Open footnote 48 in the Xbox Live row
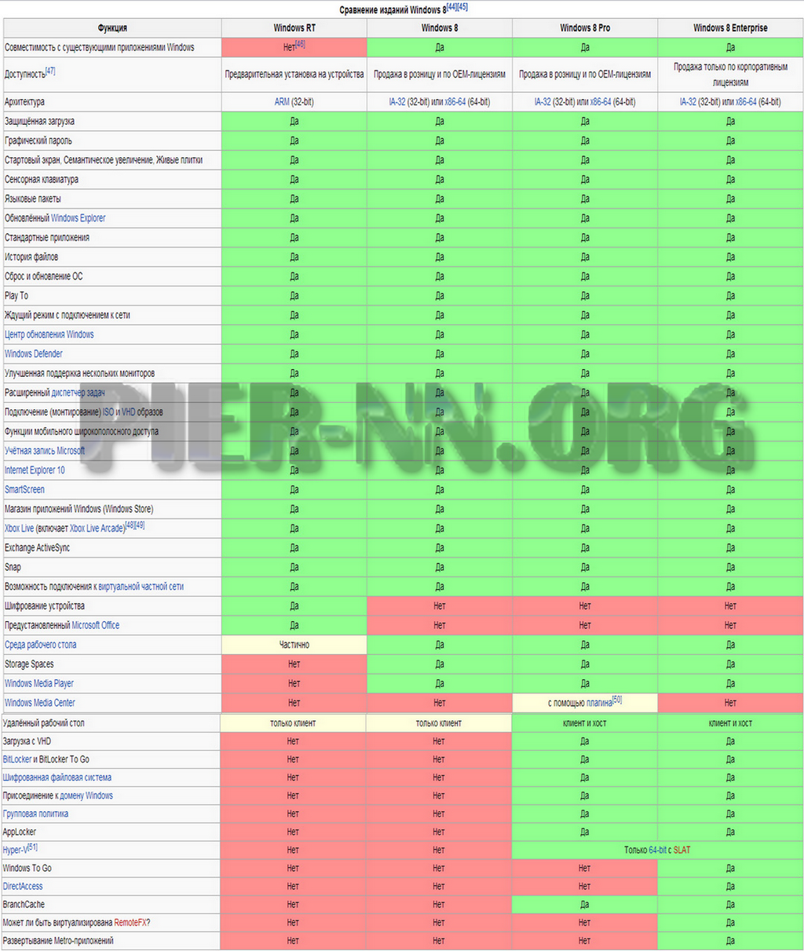The width and height of the screenshot is (804, 951). coord(130,525)
